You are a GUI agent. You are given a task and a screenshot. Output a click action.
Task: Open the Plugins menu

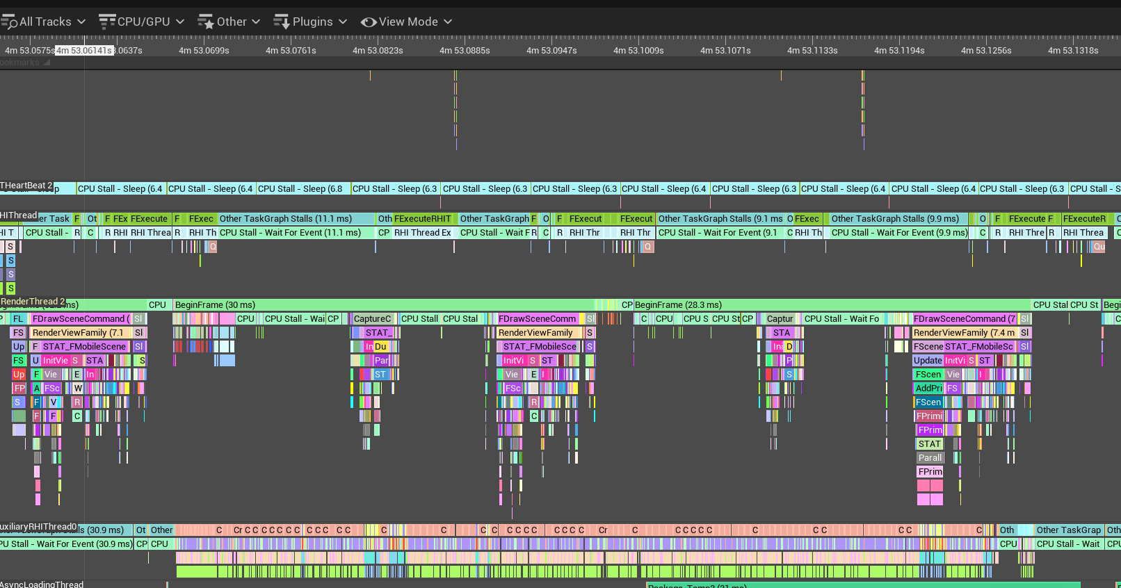[311, 22]
